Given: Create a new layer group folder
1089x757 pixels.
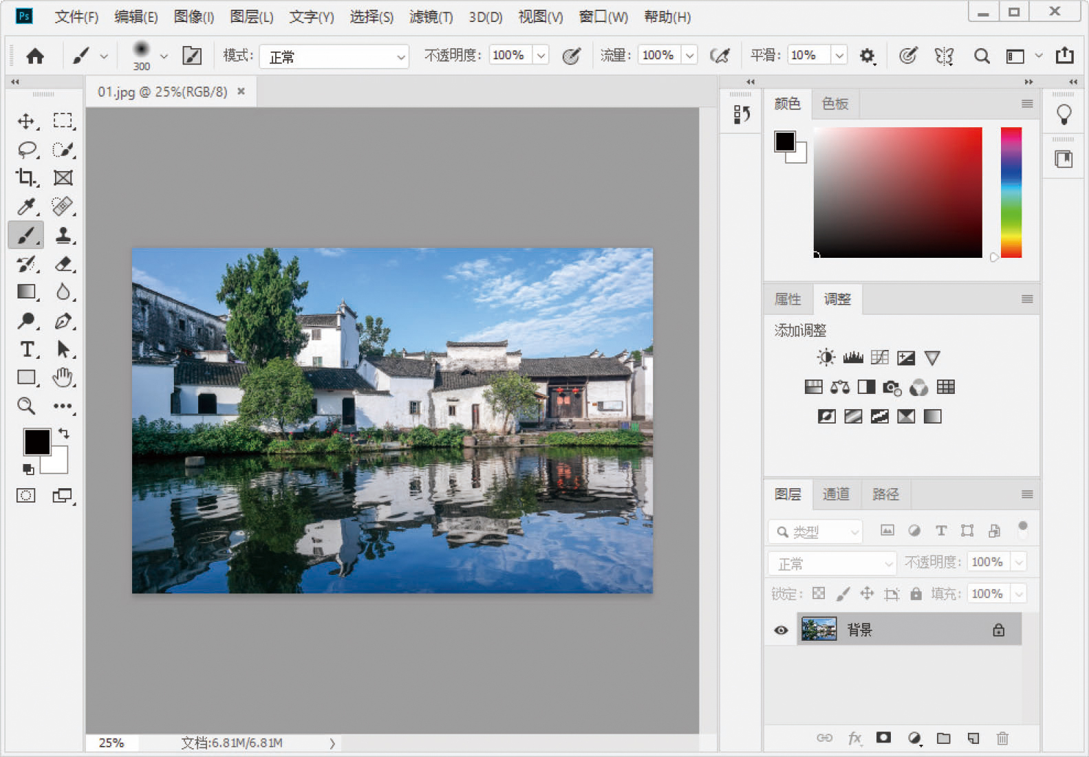Looking at the screenshot, I should [x=944, y=738].
